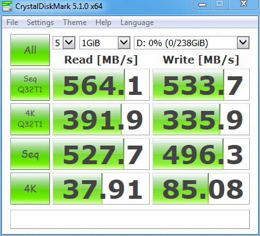Open the Help menu
The image size is (260, 236).
click(x=103, y=22)
